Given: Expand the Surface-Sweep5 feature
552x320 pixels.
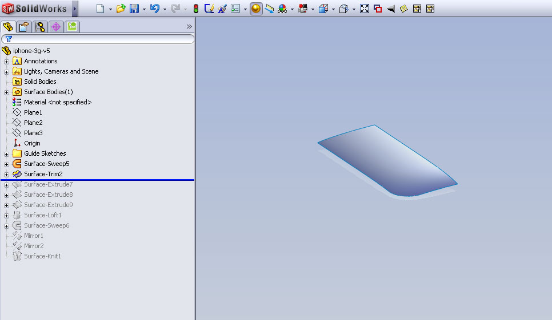Looking at the screenshot, I should click(6, 164).
